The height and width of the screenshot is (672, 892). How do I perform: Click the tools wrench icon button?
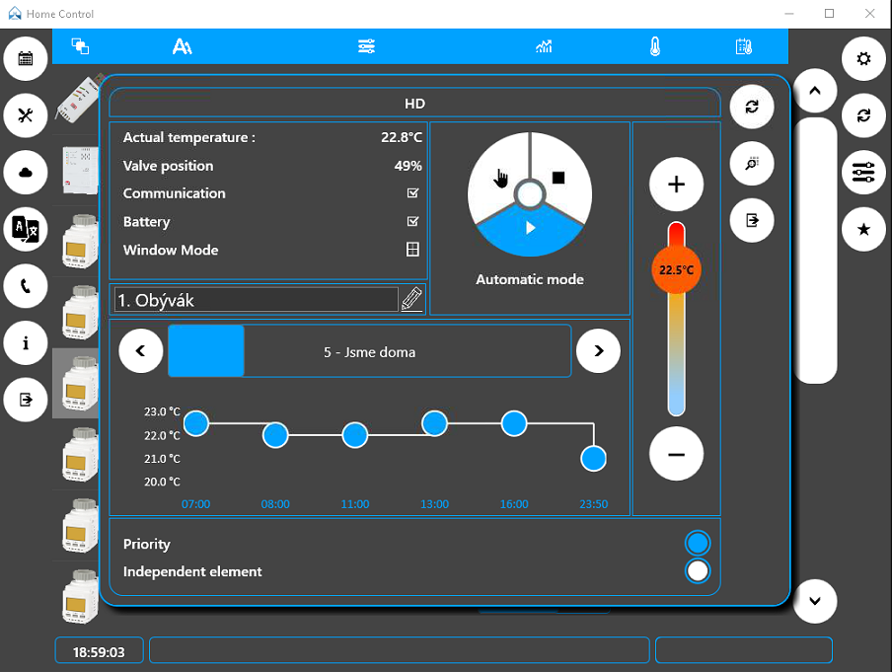click(x=25, y=115)
